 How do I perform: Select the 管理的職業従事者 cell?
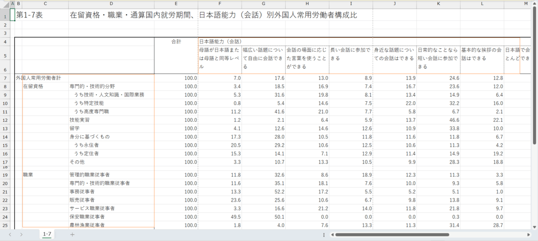pyautogui.click(x=90, y=175)
